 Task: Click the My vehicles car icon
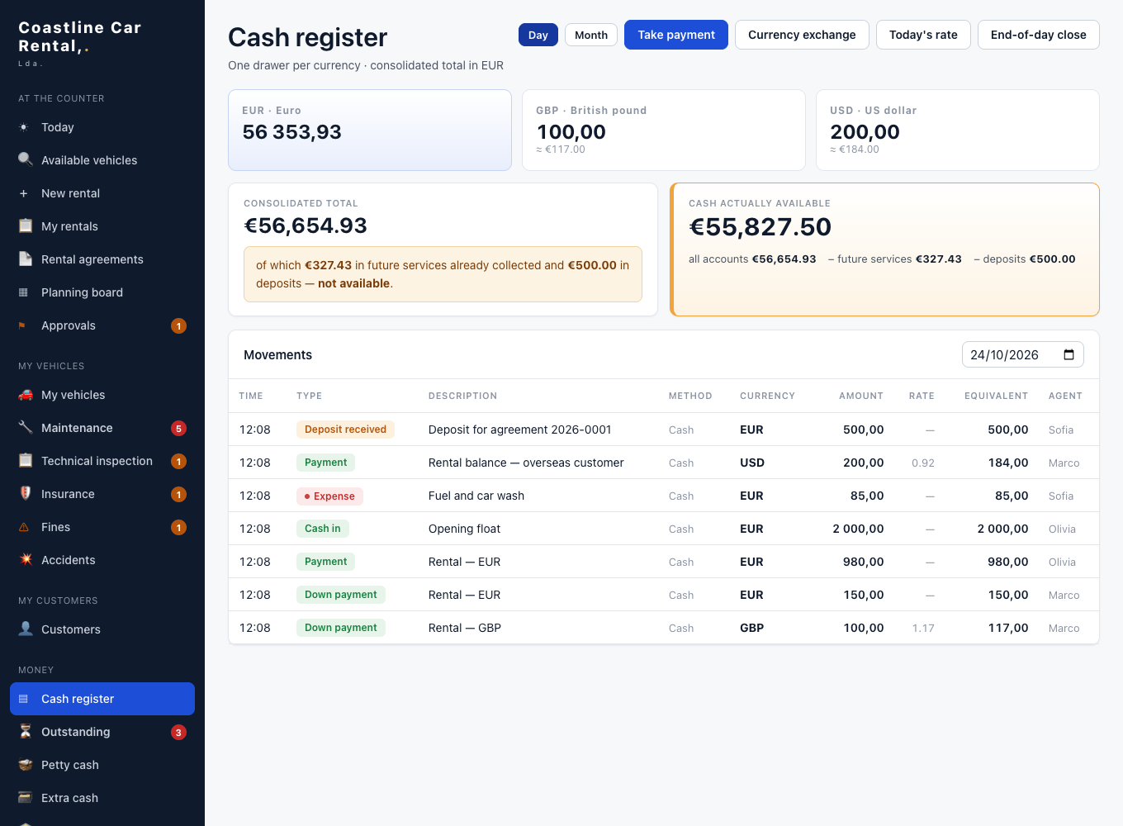(26, 394)
